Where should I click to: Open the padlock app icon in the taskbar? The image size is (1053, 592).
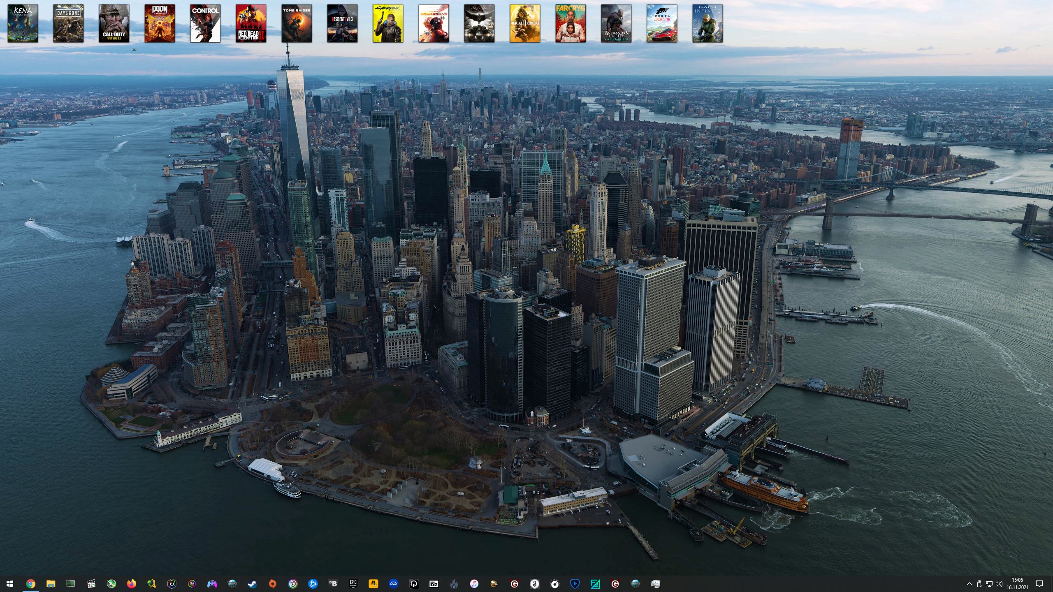tap(534, 584)
